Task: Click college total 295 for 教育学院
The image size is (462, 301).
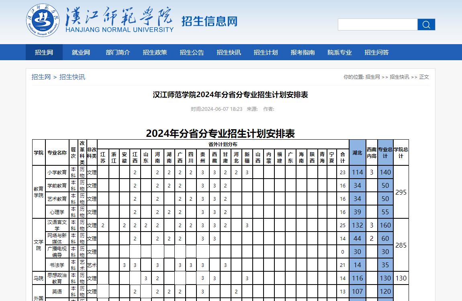Action: (x=401, y=192)
